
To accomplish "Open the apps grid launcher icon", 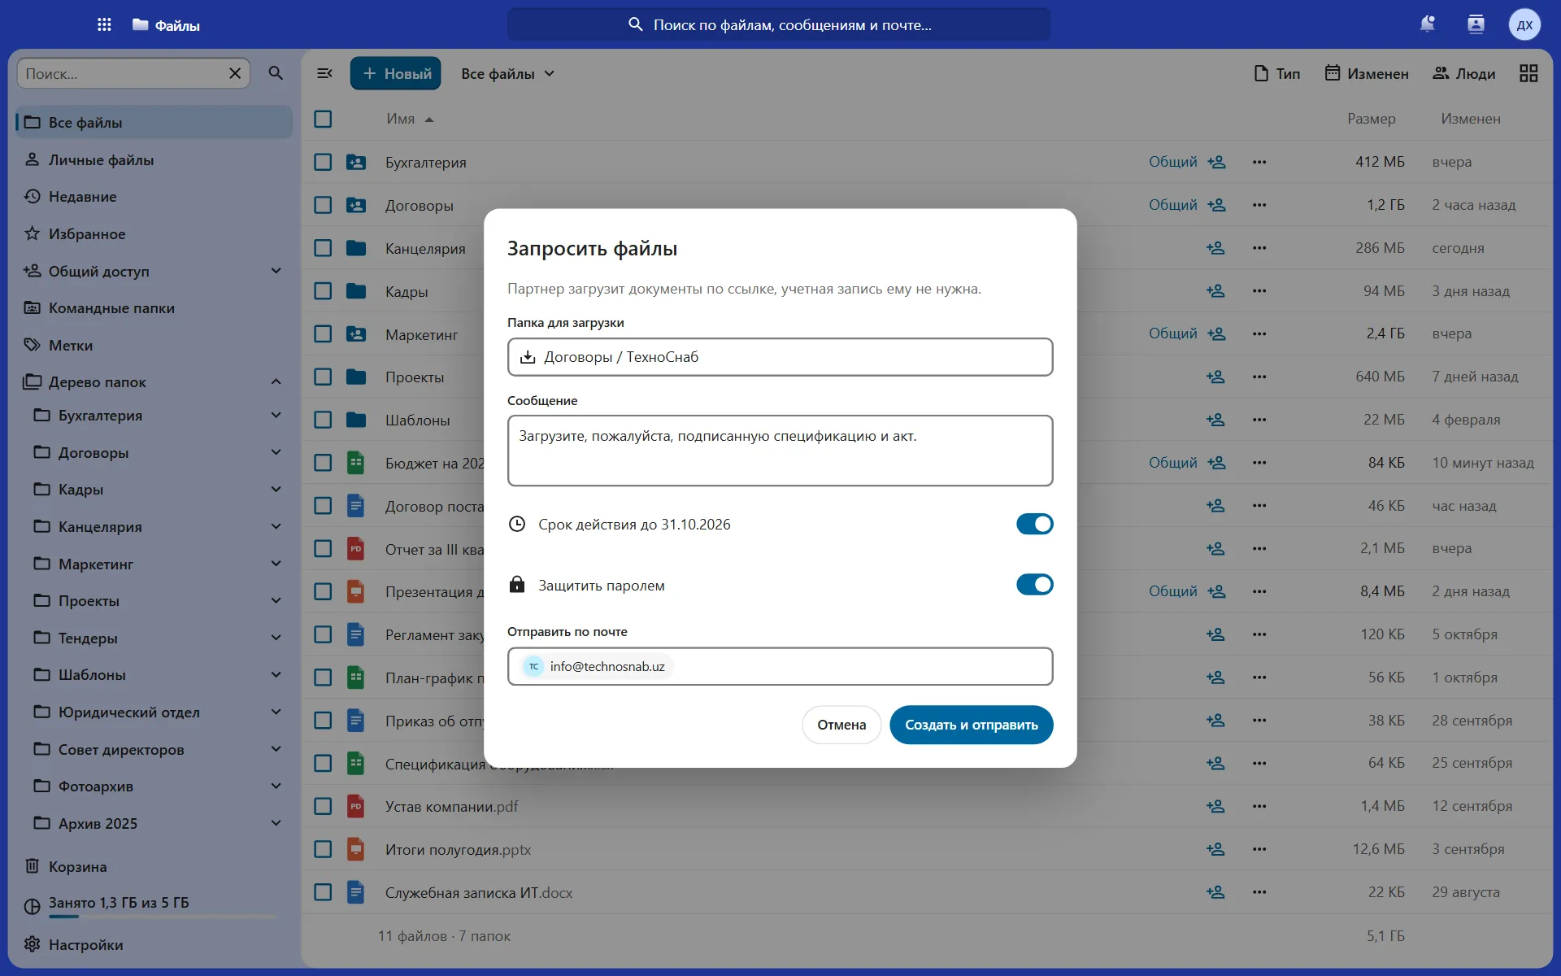I will (104, 24).
